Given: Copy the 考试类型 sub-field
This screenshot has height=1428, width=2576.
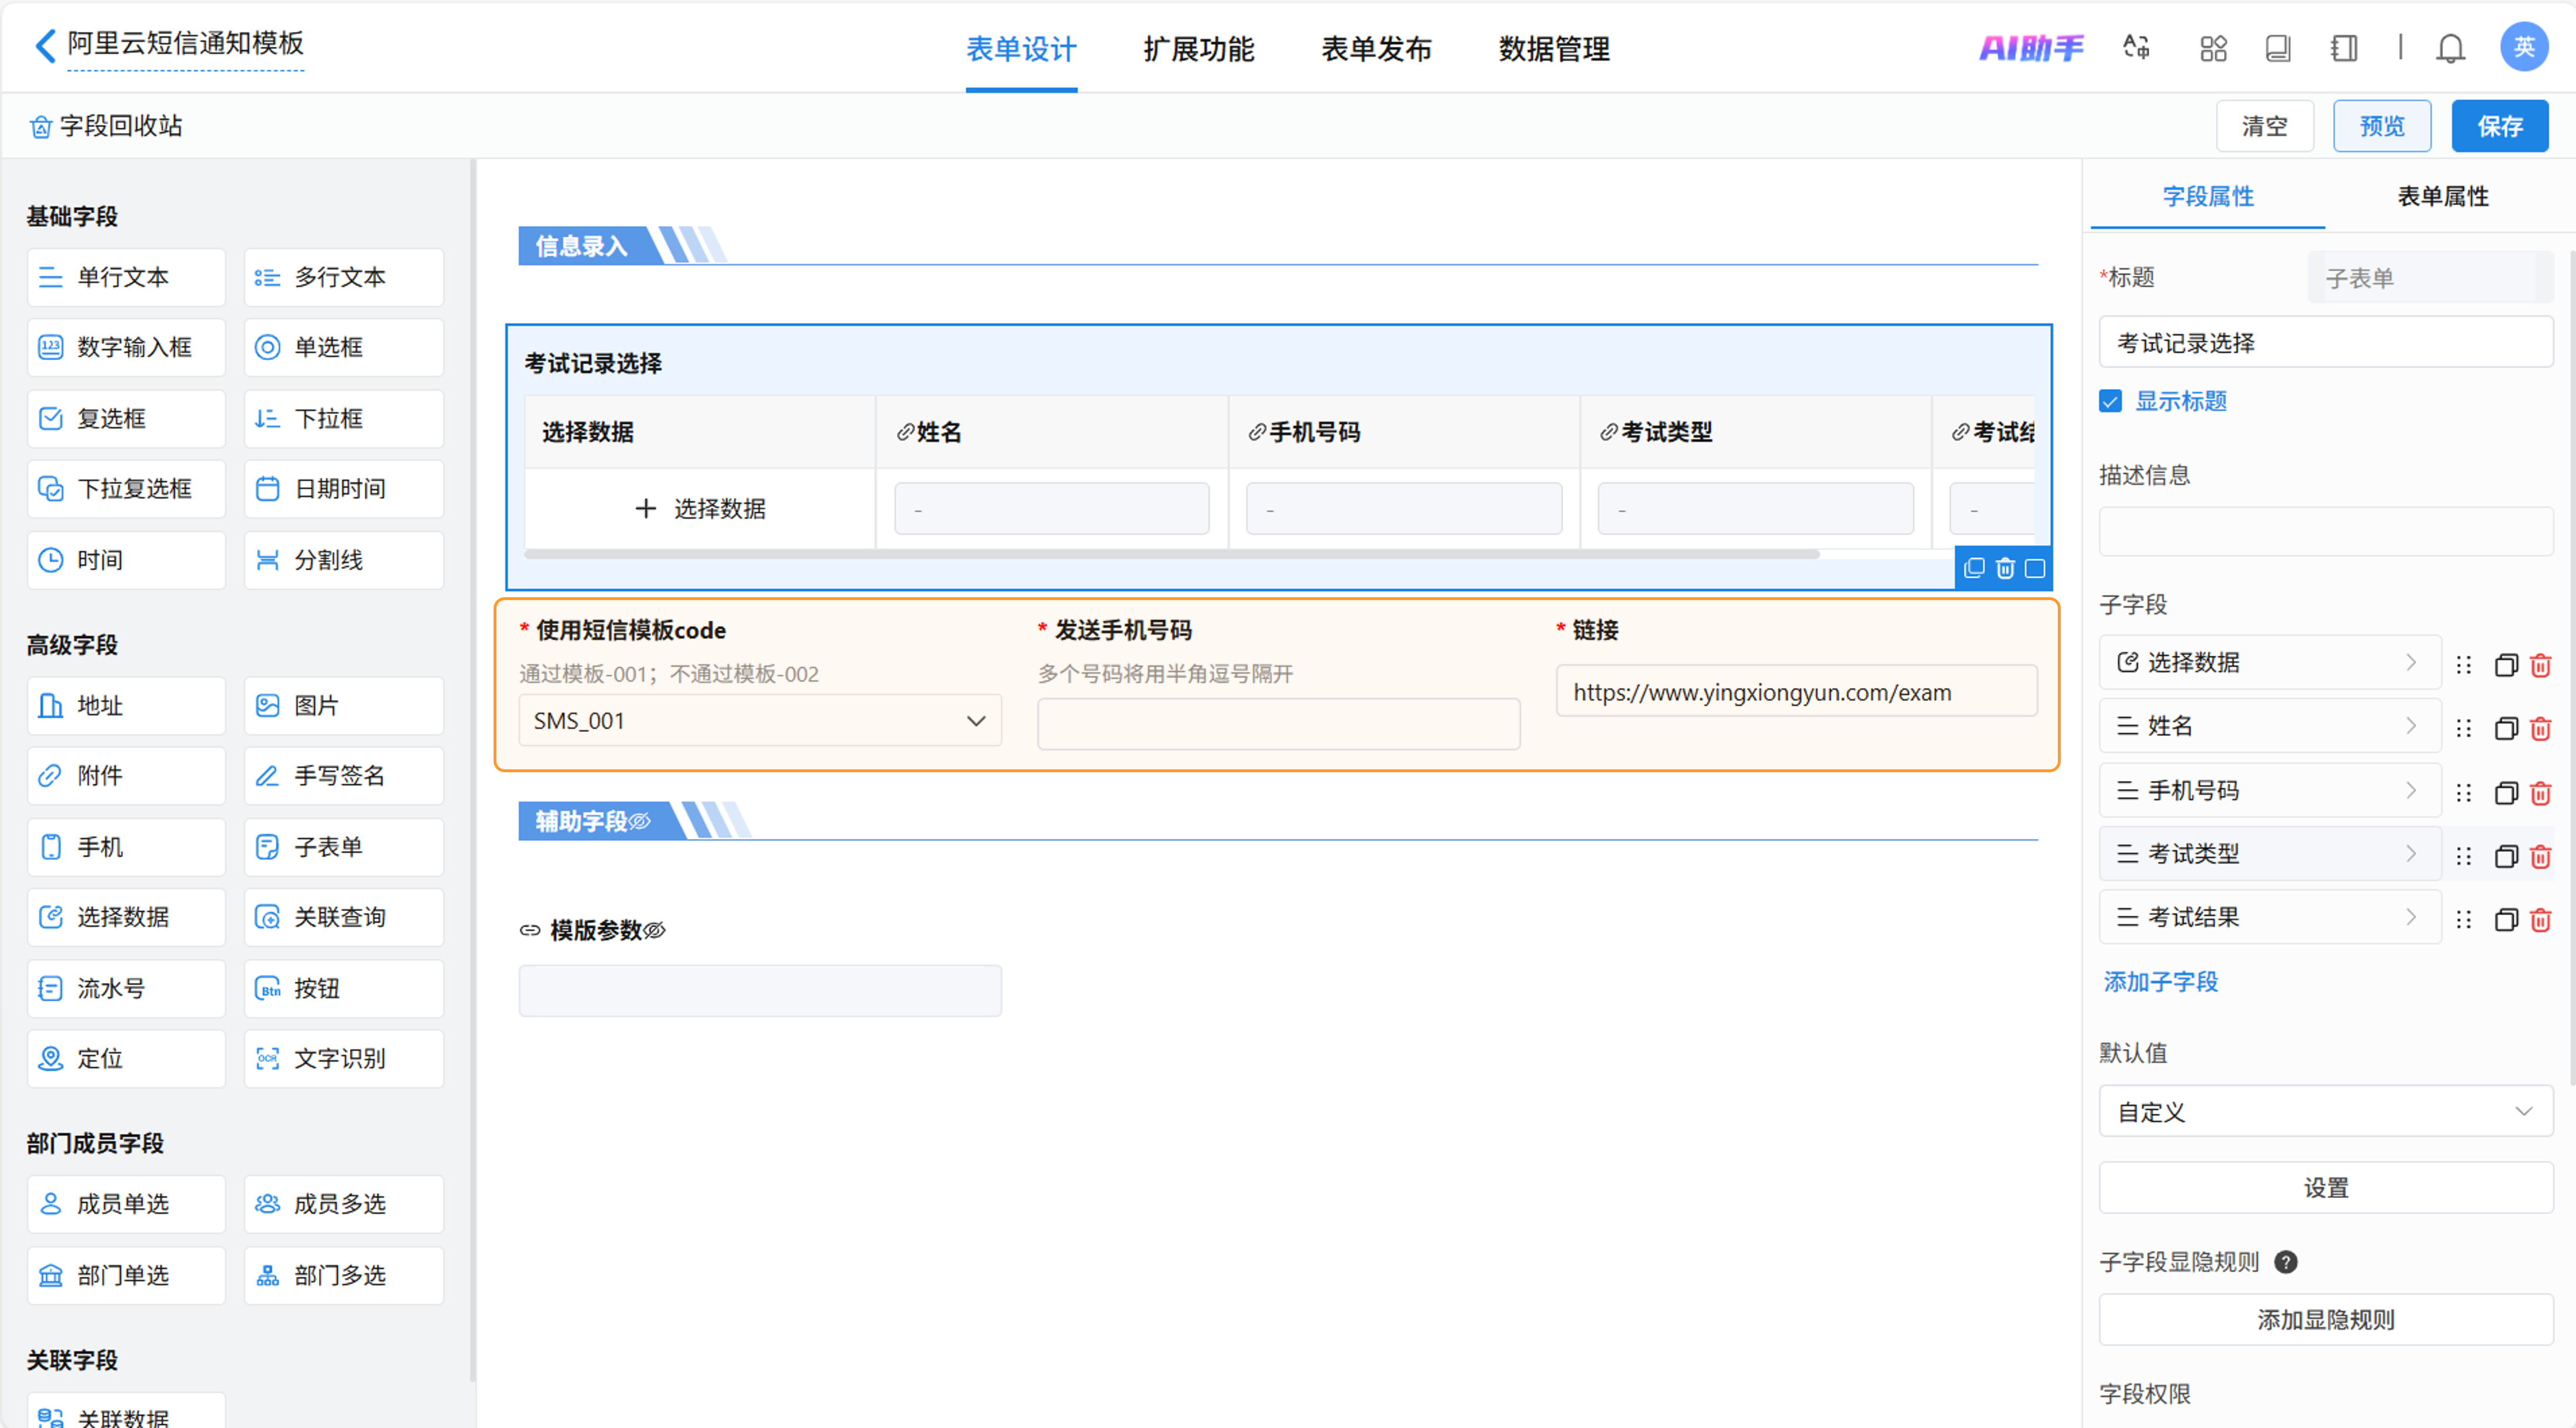Looking at the screenshot, I should (2505, 857).
